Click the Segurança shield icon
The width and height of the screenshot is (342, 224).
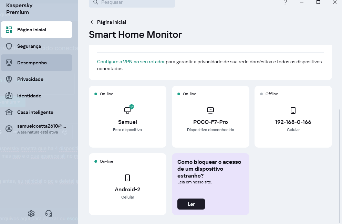pos(9,46)
